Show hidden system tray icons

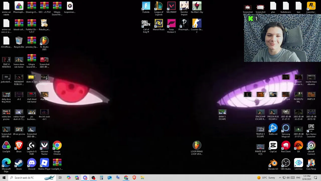(x=280, y=178)
